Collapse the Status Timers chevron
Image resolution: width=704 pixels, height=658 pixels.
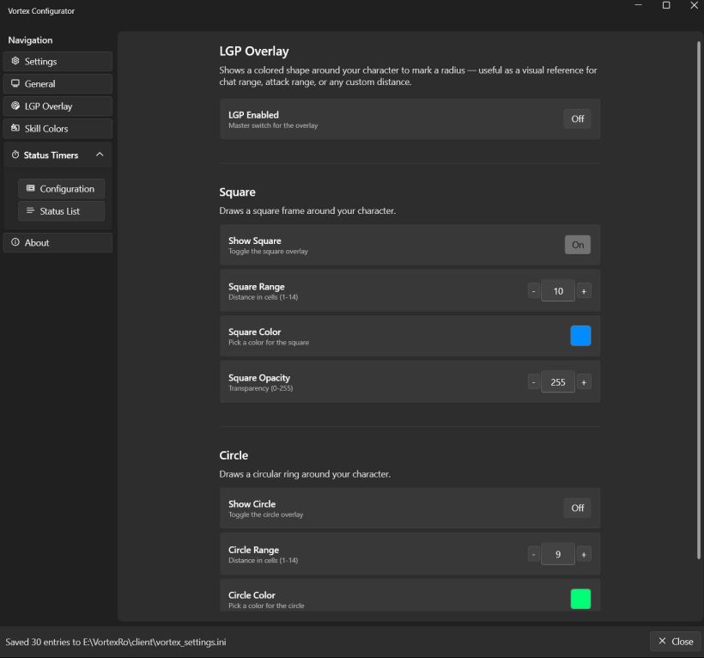click(x=100, y=155)
